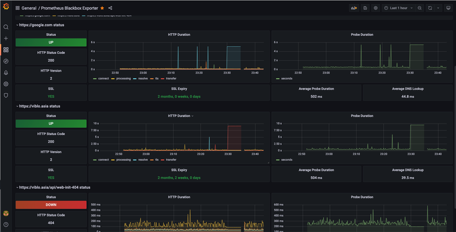This screenshot has width=456, height=232.
Task: Click the 39.5 ms DNS lookup value
Action: click(x=407, y=178)
